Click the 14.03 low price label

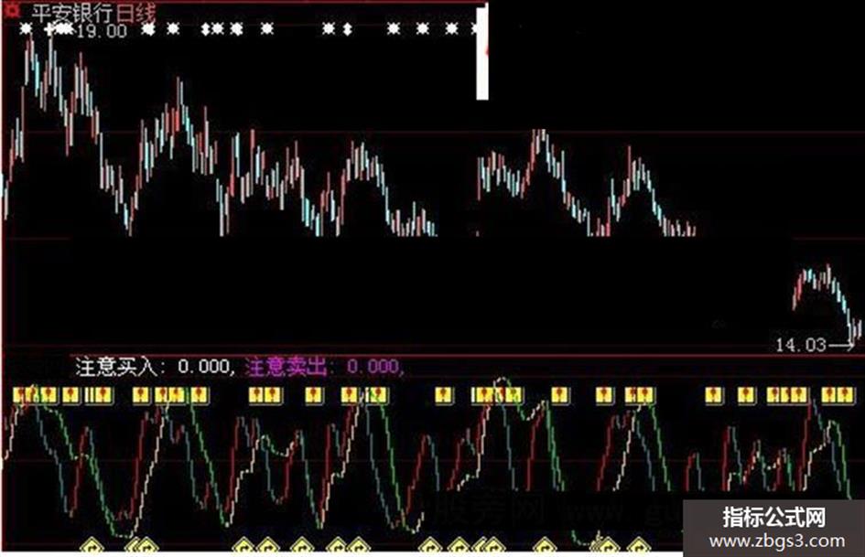tap(800, 345)
